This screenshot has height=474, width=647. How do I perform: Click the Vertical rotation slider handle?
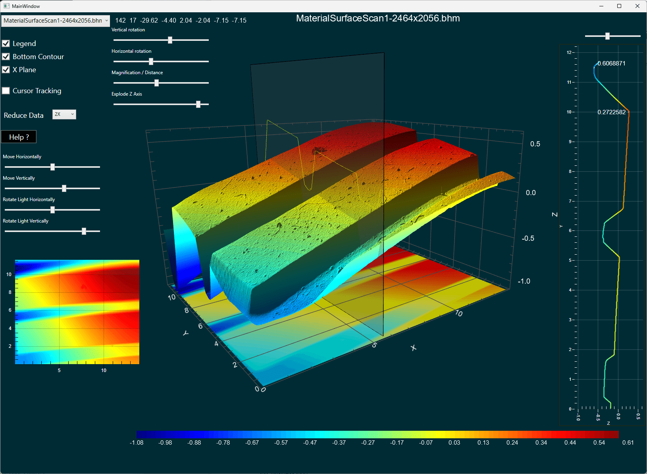point(170,40)
